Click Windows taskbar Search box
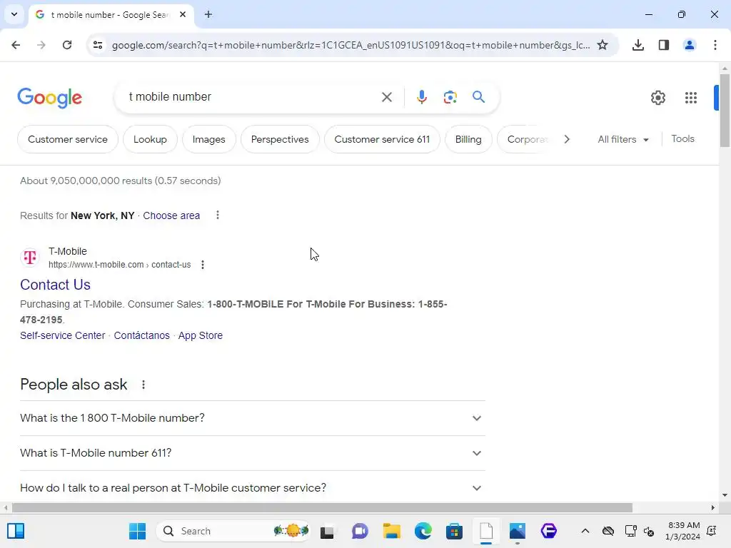This screenshot has height=548, width=731. pyautogui.click(x=233, y=531)
